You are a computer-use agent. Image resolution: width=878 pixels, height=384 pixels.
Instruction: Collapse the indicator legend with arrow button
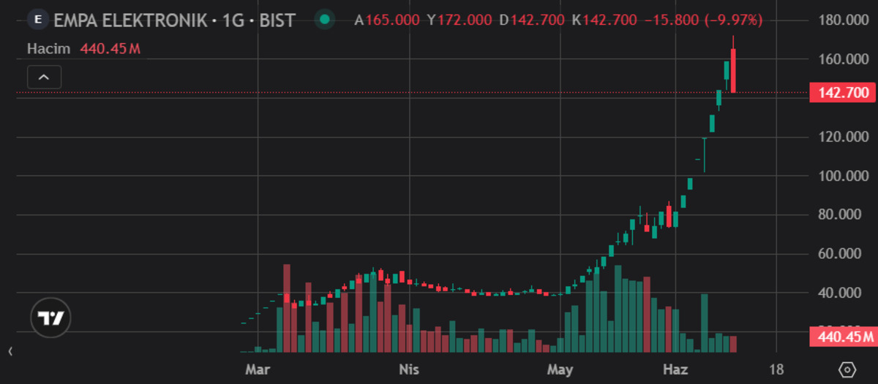[44, 77]
